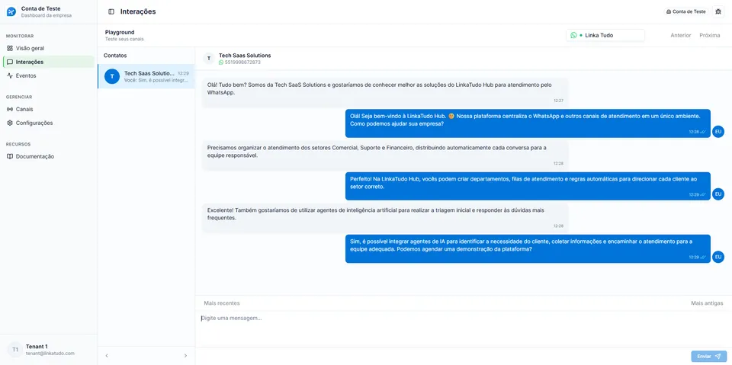Screen dimensions: 732x365
Task: Click EU avatar beside the 12:28 reply
Action: pos(718,132)
